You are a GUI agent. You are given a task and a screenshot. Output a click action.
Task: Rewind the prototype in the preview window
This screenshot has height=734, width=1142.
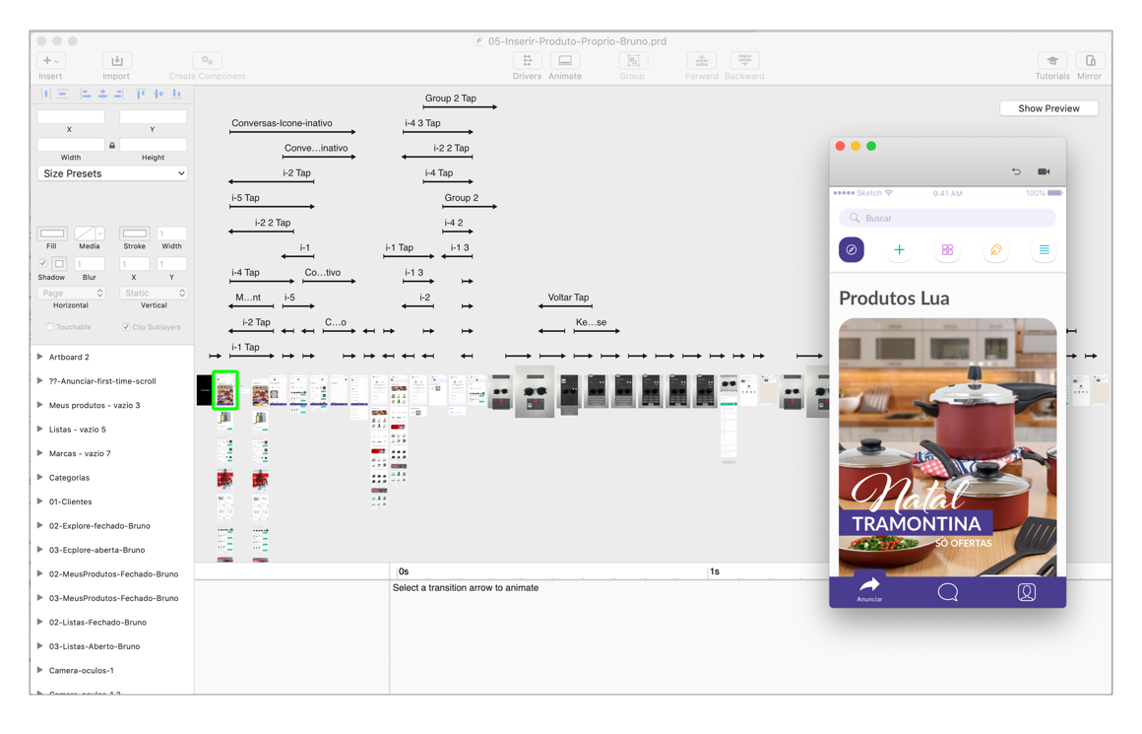1016,171
